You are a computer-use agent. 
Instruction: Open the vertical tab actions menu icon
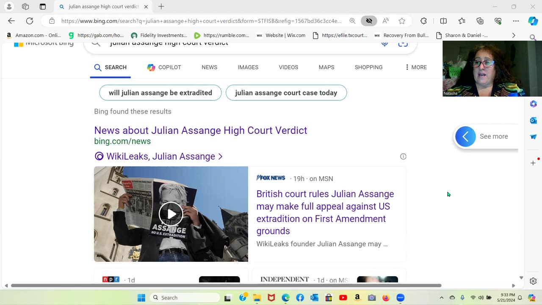[42, 7]
